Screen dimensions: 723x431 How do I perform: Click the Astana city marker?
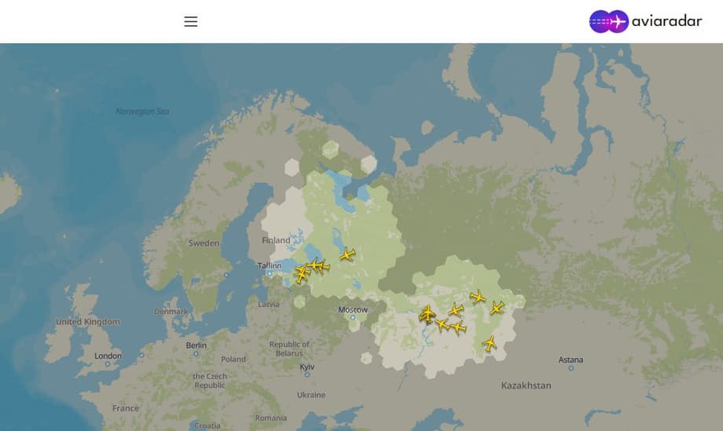pyautogui.click(x=571, y=367)
